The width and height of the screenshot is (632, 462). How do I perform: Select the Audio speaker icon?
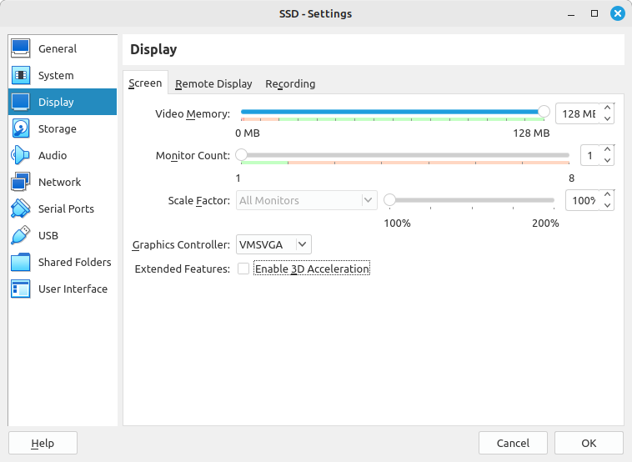tap(21, 156)
